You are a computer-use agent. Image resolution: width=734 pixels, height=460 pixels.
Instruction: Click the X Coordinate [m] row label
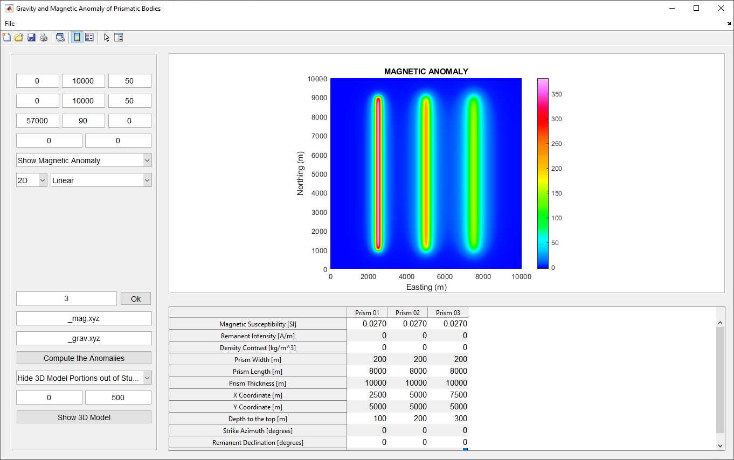click(258, 395)
